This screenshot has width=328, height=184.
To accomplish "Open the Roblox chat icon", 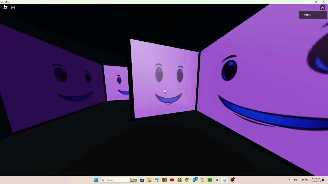I will [x=13, y=7].
